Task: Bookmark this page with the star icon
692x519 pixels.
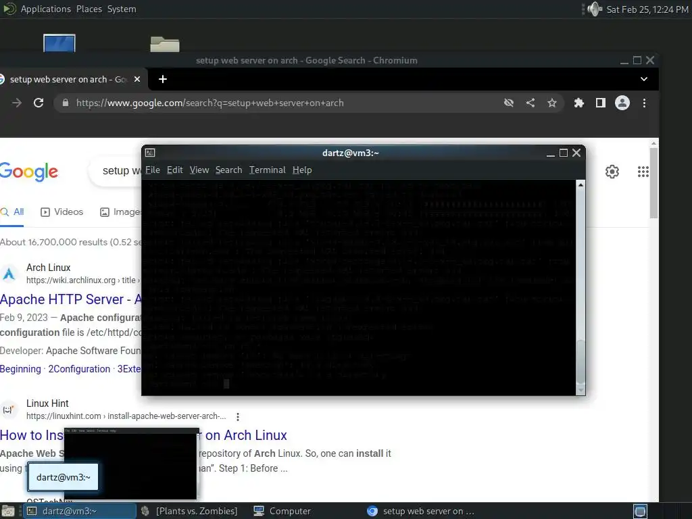Action: 551,103
